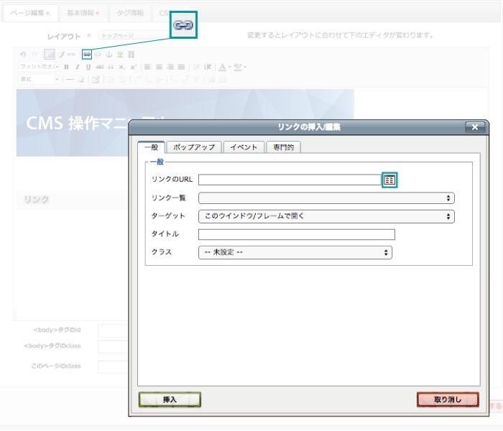Click the unlink icon in editor toolbar
The image size is (503, 431).
[98, 55]
